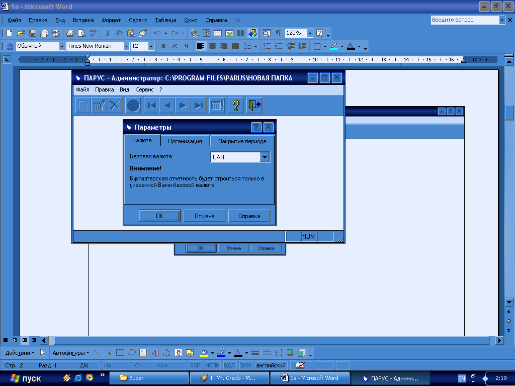Screen dimensions: 515x386
Task: Click the 'пуск' Start button
Action: click(26, 378)
